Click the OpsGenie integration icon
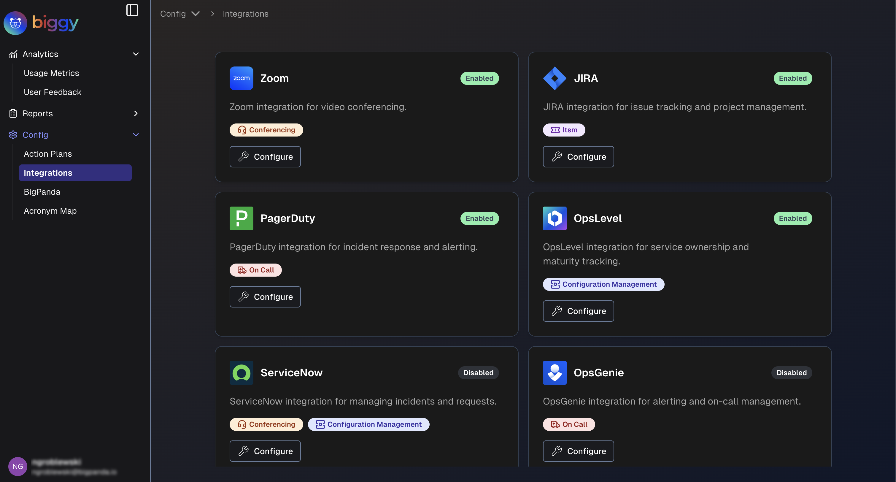The height and width of the screenshot is (482, 896). 555,372
